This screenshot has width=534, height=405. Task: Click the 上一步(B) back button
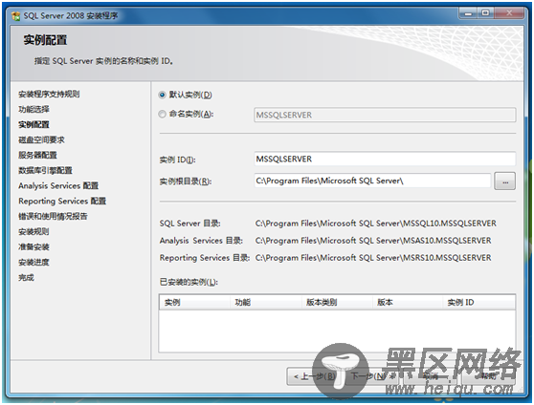tap(314, 376)
